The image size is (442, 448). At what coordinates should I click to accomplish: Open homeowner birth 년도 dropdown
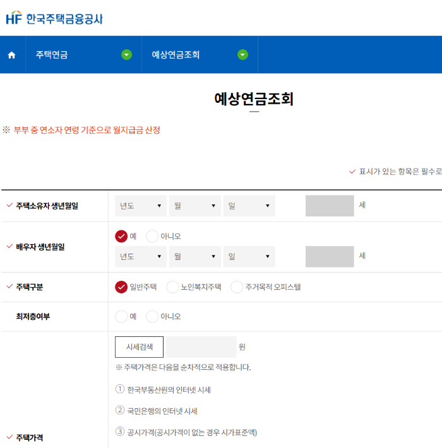click(141, 206)
